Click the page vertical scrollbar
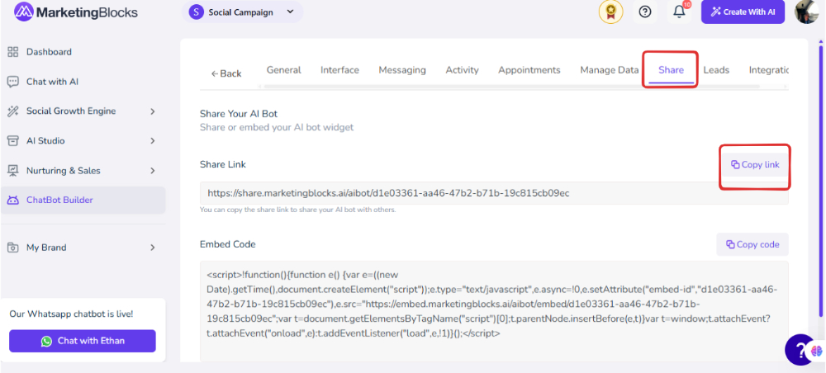 point(820,182)
